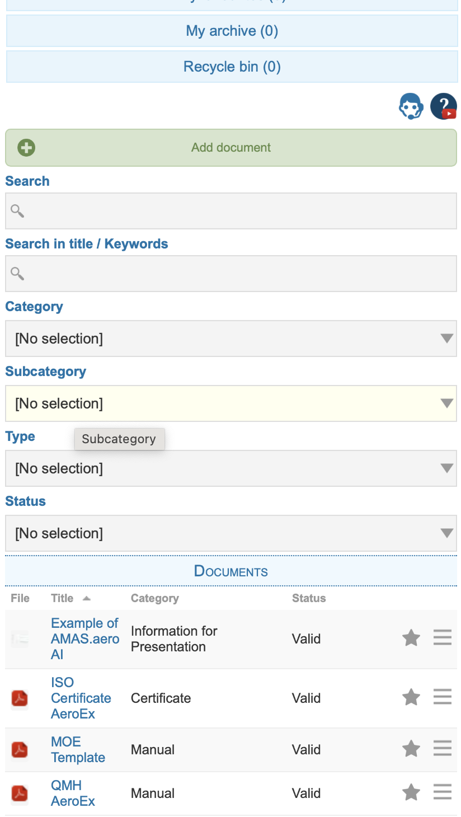Click the PDF icon beside MOE Template
The image size is (461, 817).
pyautogui.click(x=19, y=749)
